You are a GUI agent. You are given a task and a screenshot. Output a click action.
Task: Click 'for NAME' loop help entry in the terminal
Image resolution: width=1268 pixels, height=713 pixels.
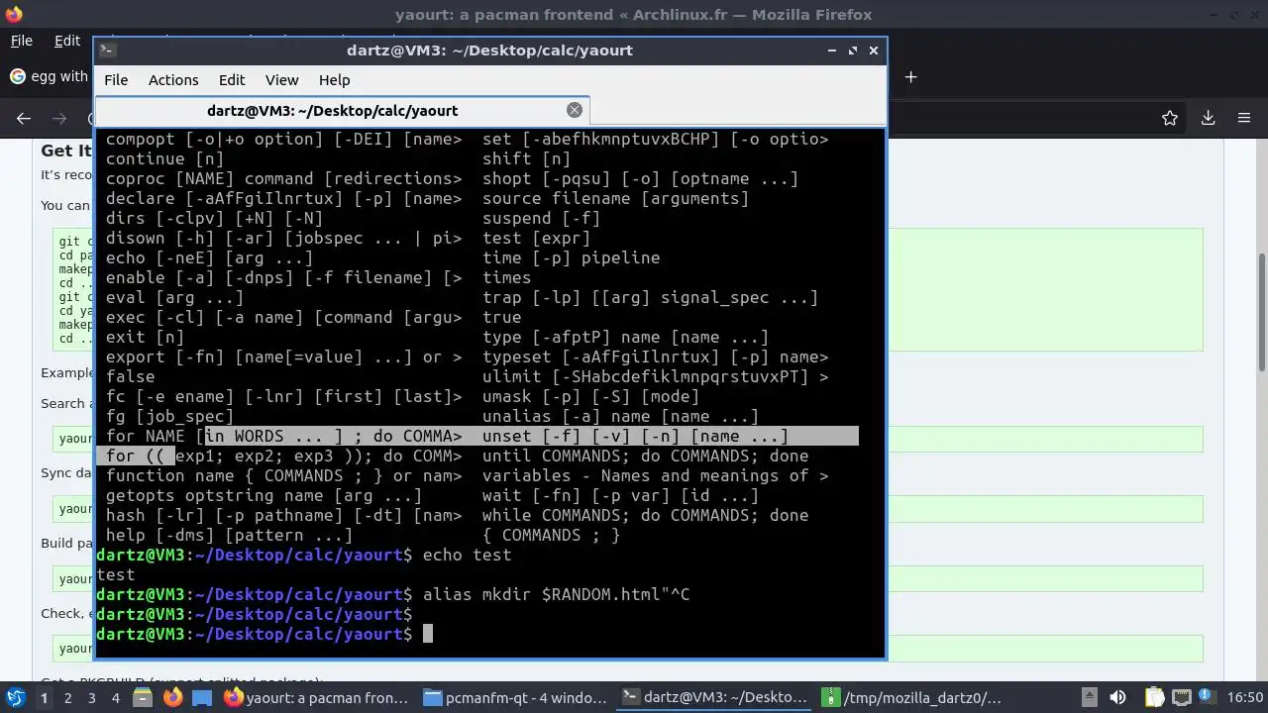(x=283, y=436)
